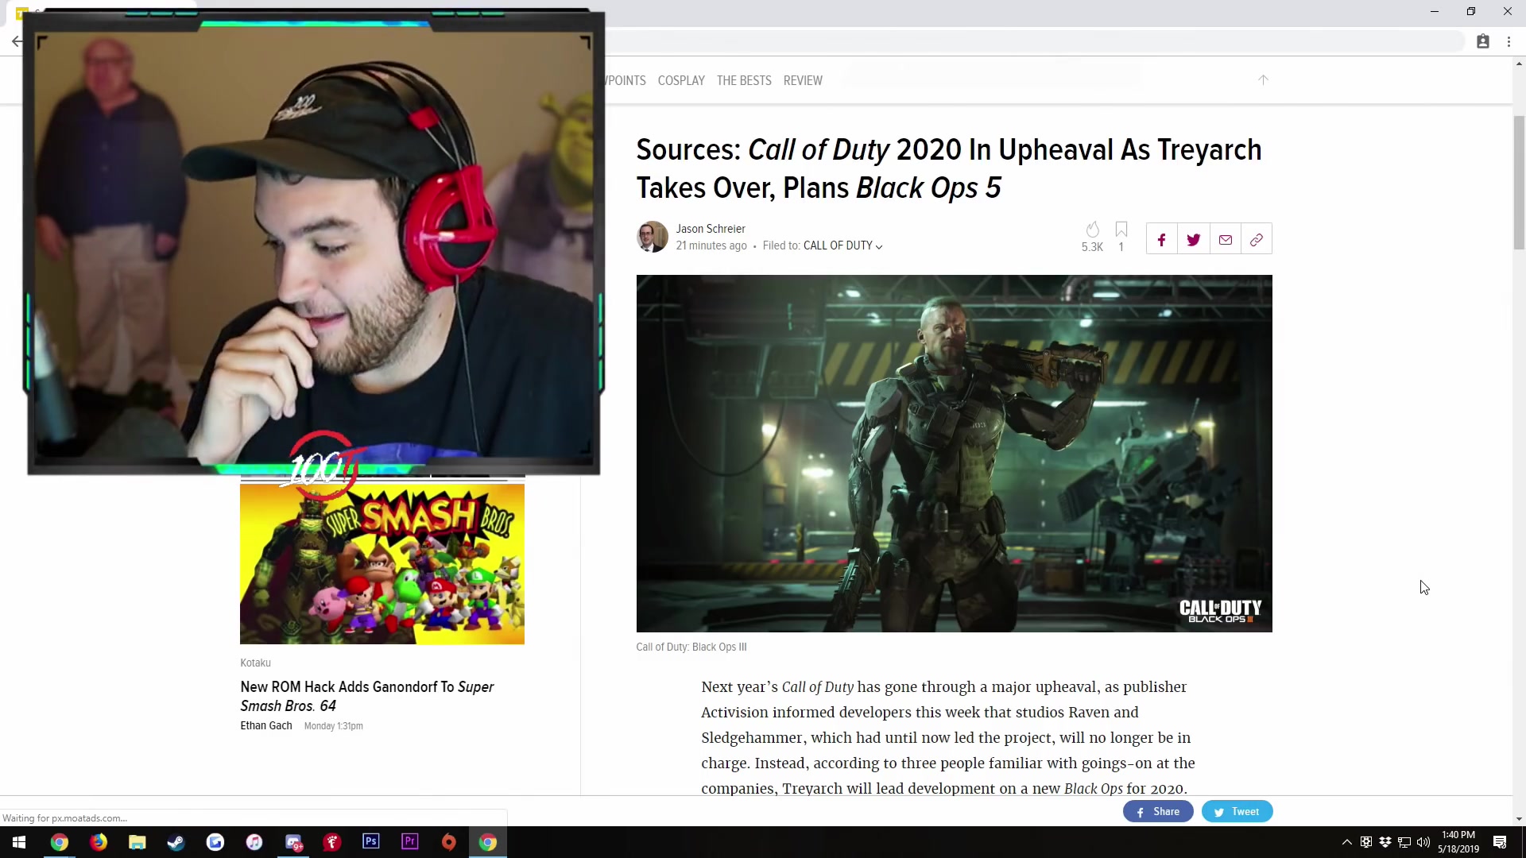Open author Jason Schreier's page

(x=710, y=229)
